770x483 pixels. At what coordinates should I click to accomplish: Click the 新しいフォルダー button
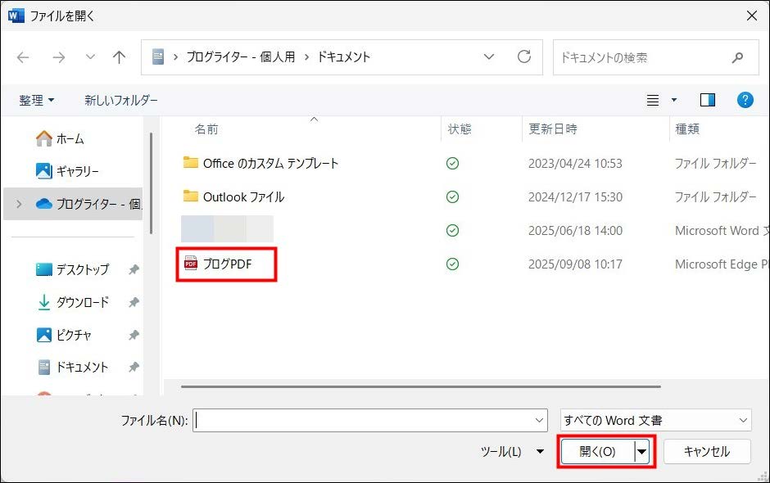click(121, 100)
